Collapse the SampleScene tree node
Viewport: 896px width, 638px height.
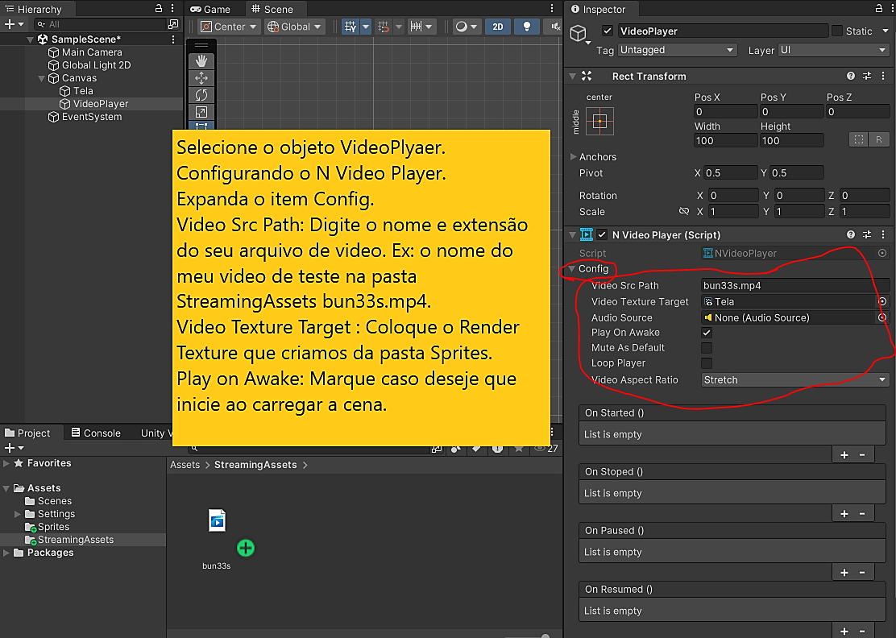click(31, 39)
